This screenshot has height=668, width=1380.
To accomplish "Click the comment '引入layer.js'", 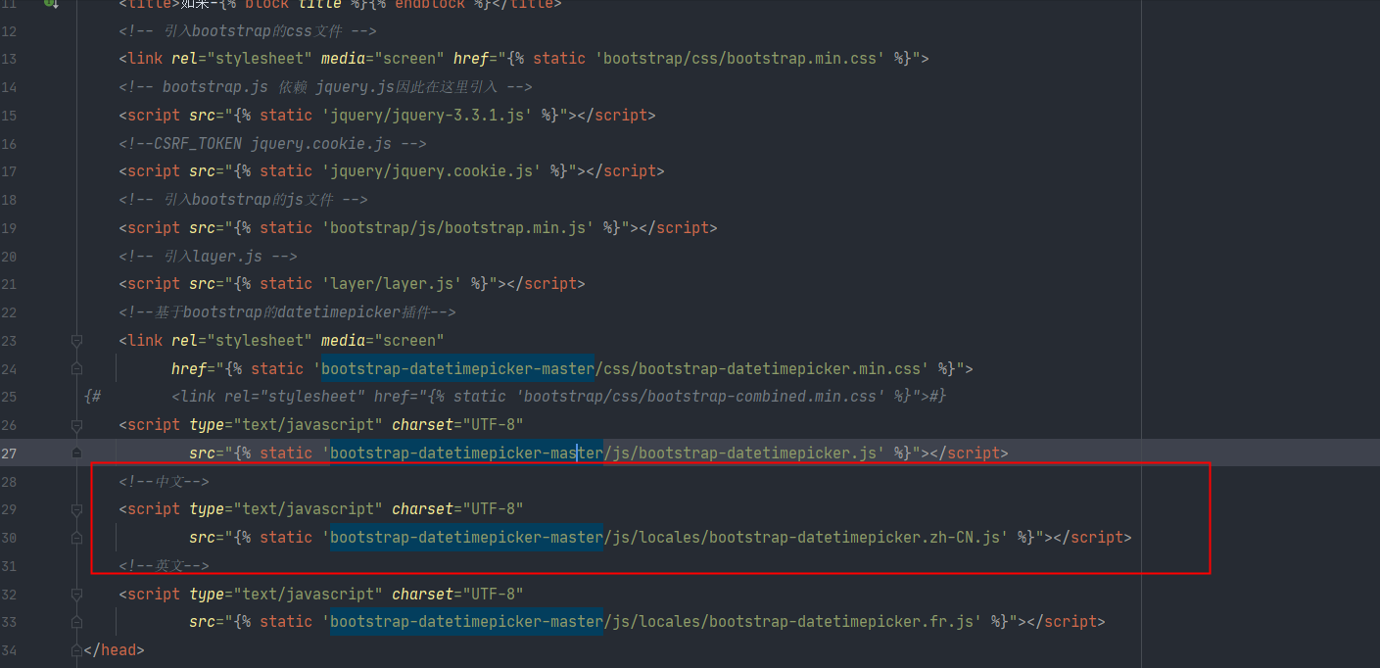I will 208,257.
